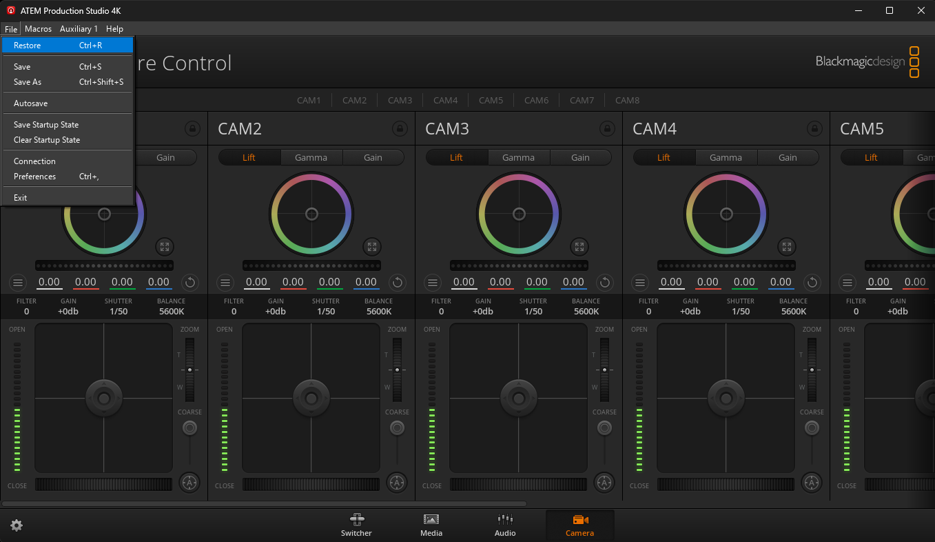Choose Save As from File menu
935x542 pixels.
point(28,82)
